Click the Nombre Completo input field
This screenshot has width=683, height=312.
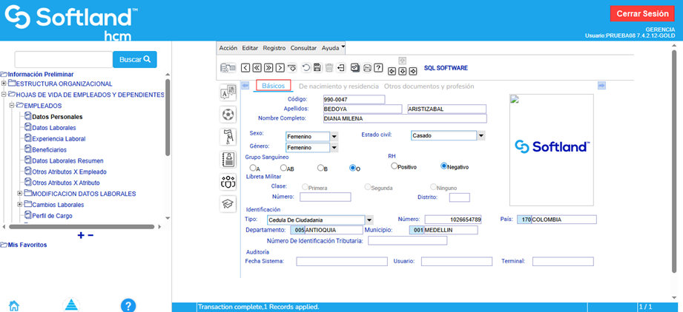point(404,118)
